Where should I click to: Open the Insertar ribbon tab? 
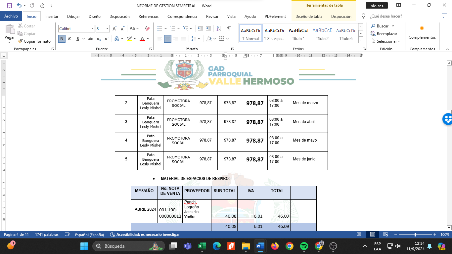52,17
